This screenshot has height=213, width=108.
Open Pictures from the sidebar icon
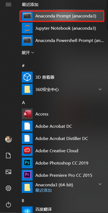8,172
